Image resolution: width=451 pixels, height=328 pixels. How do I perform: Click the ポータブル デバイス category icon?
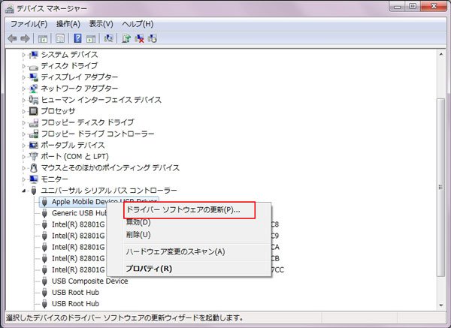tap(34, 145)
